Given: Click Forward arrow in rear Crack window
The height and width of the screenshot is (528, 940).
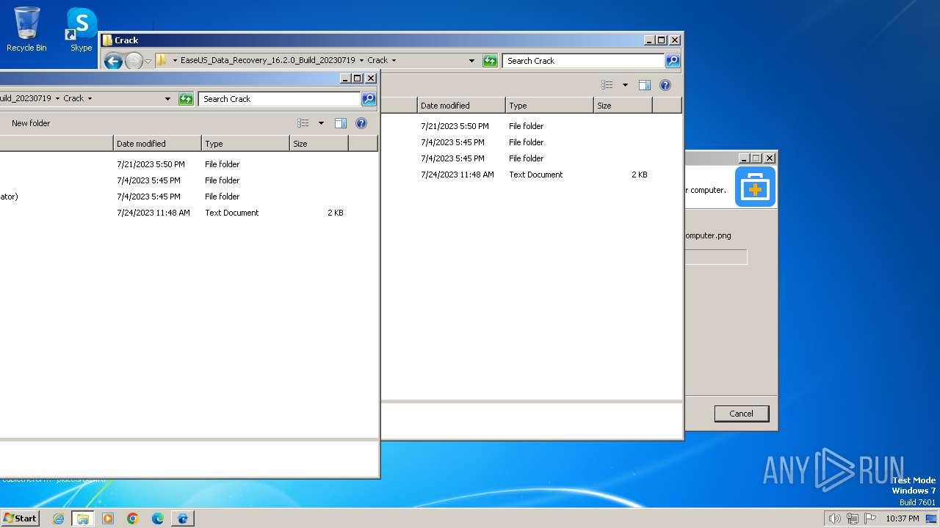Looking at the screenshot, I should tap(134, 61).
